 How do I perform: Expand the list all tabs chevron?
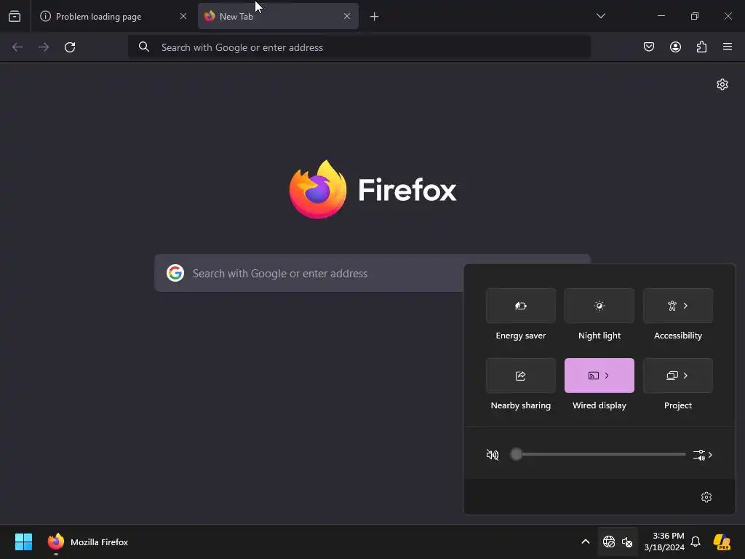[x=600, y=16]
